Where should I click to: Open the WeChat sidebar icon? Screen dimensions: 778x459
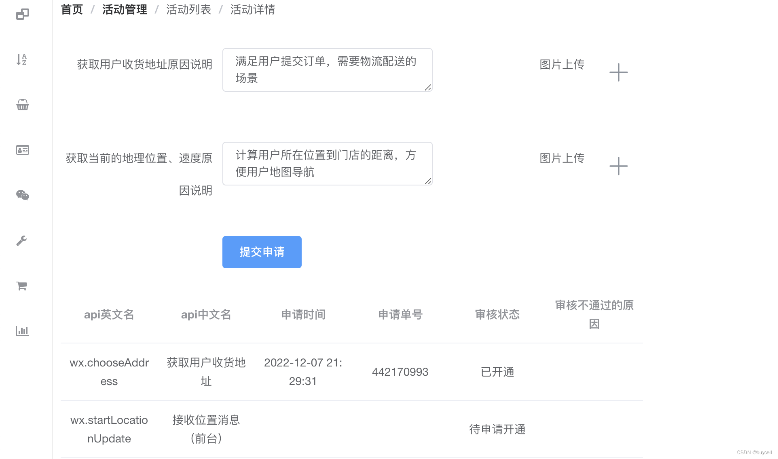(x=23, y=195)
